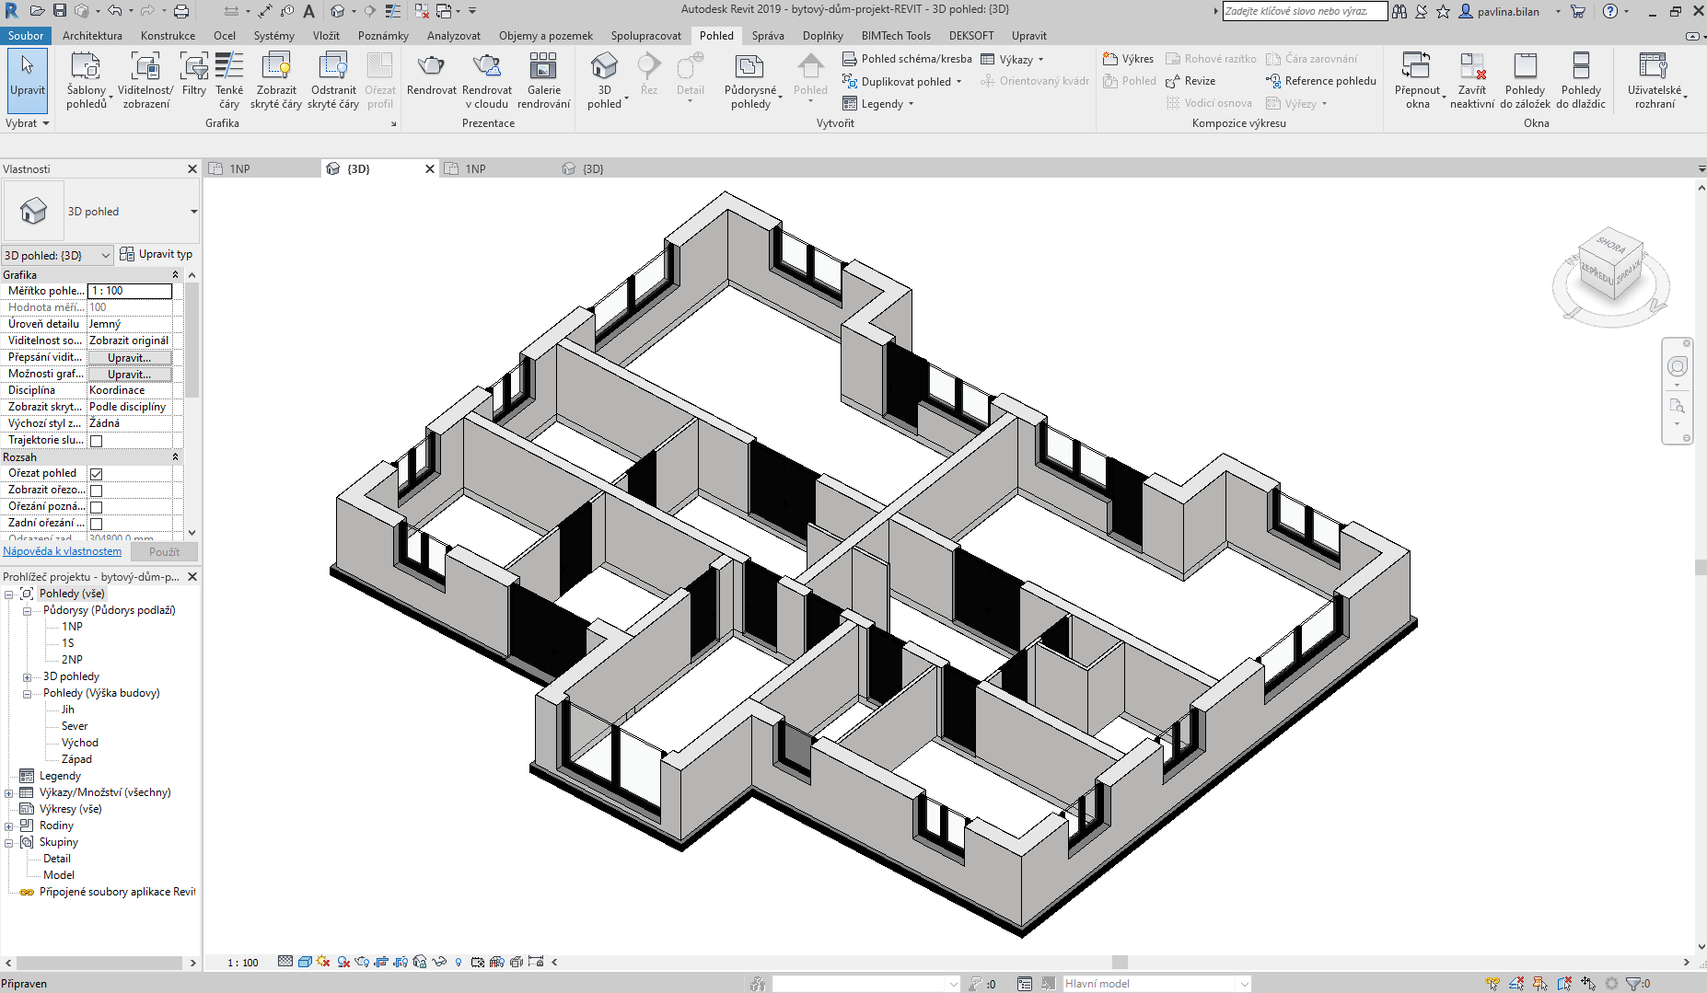Open the Správa ribbon tab
The width and height of the screenshot is (1707, 993).
[x=768, y=36]
